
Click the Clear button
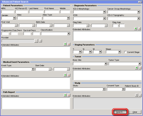point(135,112)
